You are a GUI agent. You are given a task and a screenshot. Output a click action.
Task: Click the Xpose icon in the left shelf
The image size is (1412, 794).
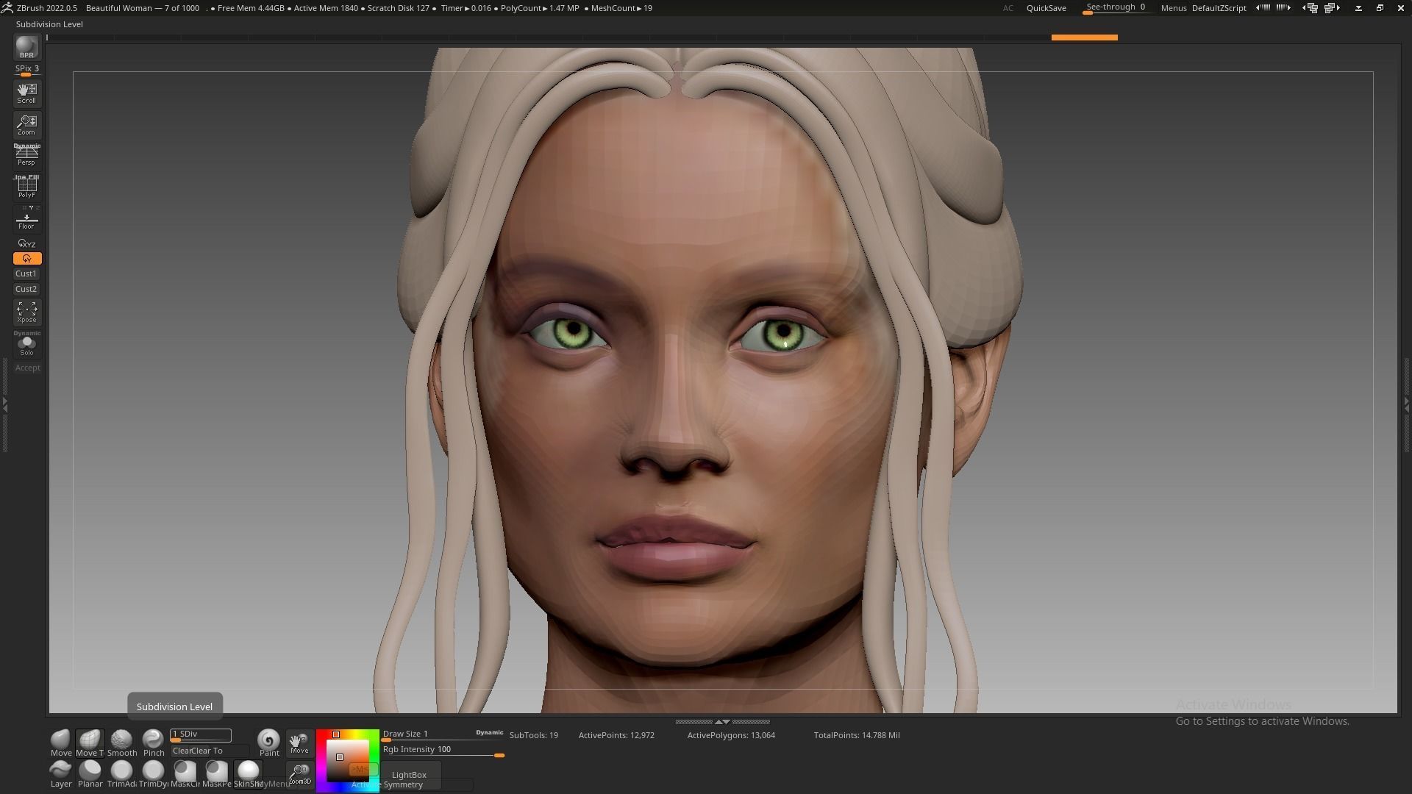pos(26,311)
